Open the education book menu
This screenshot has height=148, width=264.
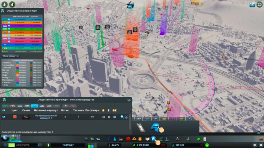pyautogui.click(x=147, y=139)
